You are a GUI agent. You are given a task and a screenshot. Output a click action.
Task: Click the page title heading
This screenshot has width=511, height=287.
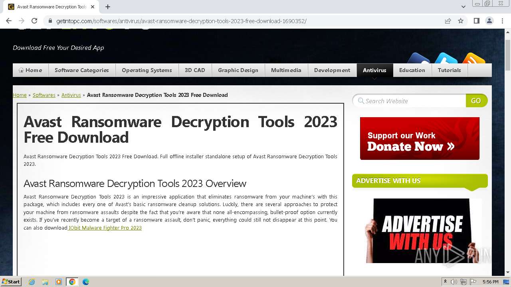180,130
